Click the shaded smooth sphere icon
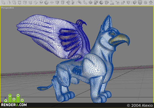Image resolution: width=154 pixels, height=108 pixels. pos(101,2)
